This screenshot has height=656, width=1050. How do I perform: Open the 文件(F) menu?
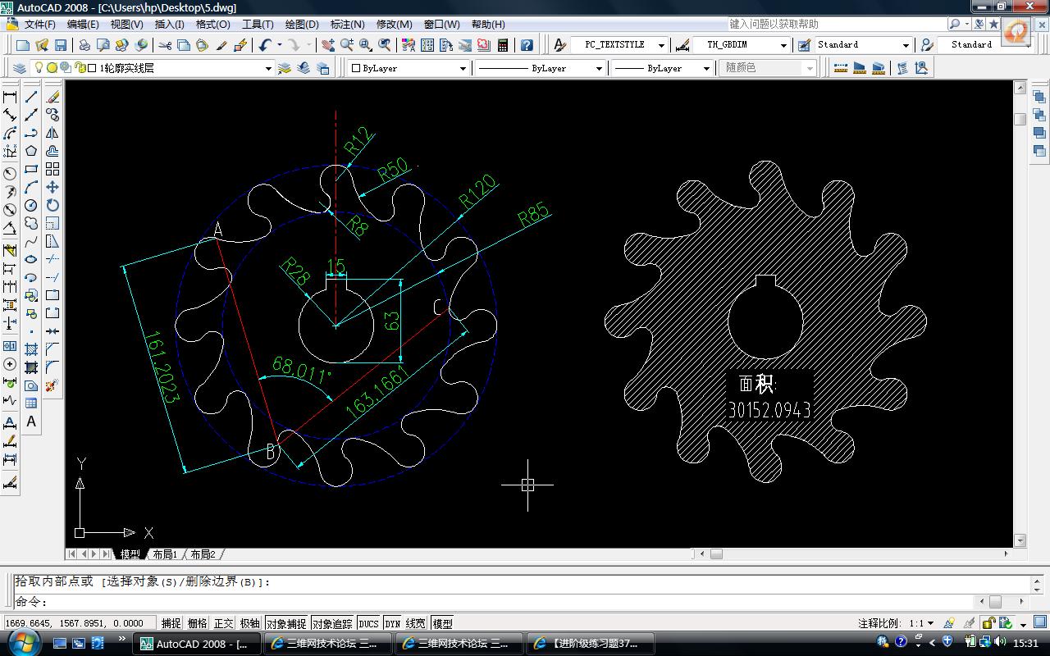point(39,25)
